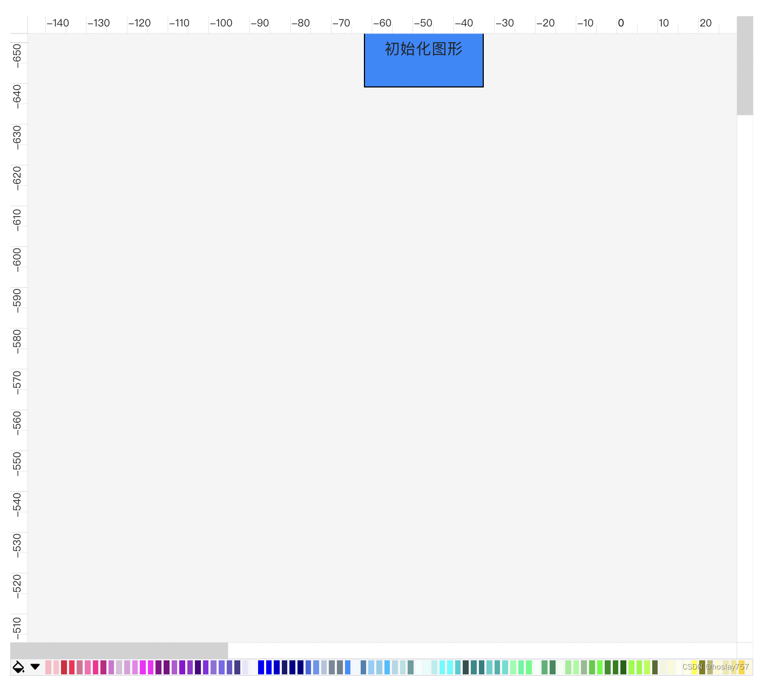This screenshot has width=757, height=676.
Task: Click the 0 mark on top ruler
Action: coord(621,23)
